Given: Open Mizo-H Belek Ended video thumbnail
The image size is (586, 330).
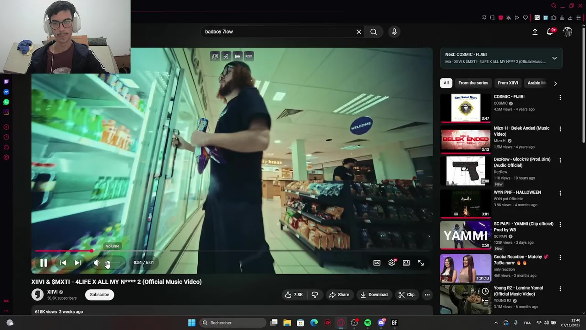Looking at the screenshot, I should pyautogui.click(x=466, y=139).
